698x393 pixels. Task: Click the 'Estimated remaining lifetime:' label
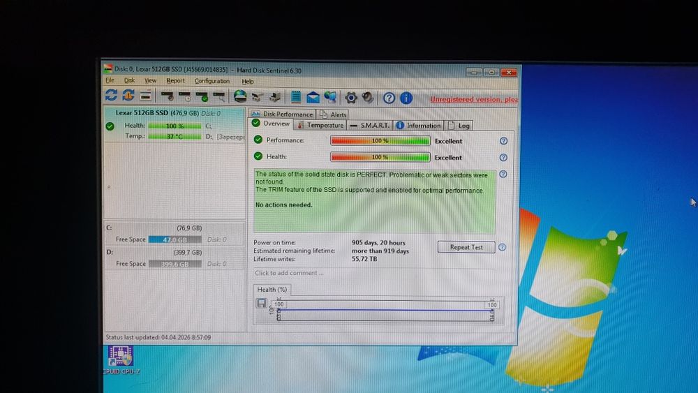point(294,251)
